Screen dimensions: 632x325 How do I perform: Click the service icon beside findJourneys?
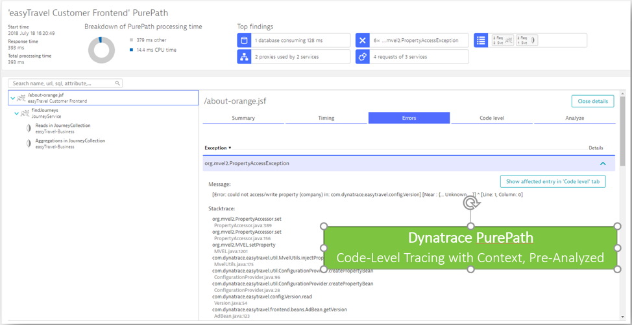point(25,113)
